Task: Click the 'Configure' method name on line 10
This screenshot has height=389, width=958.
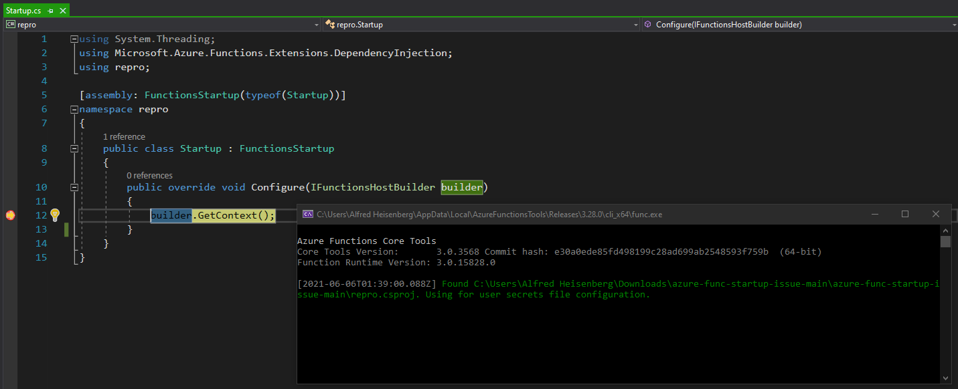Action: point(278,187)
